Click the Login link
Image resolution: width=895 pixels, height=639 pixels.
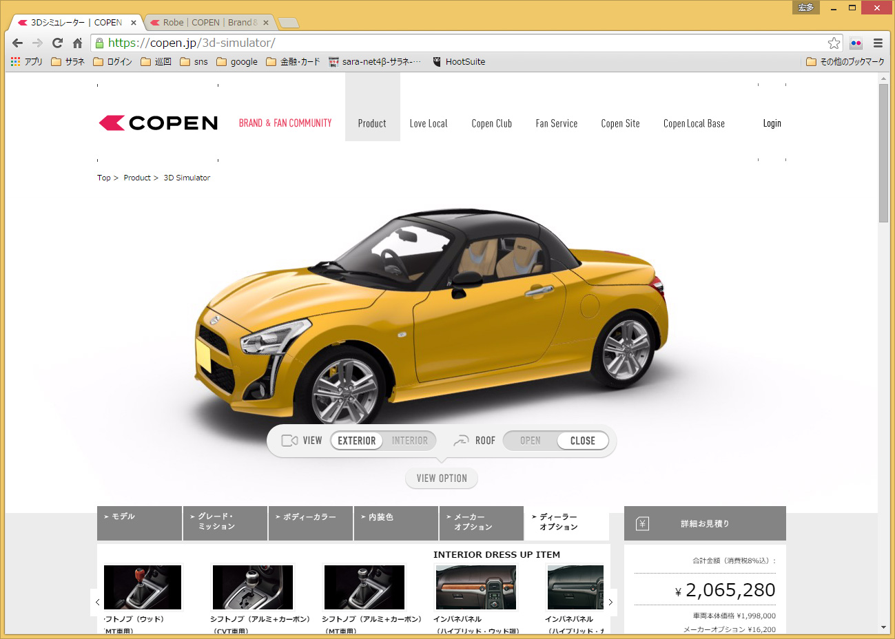772,123
